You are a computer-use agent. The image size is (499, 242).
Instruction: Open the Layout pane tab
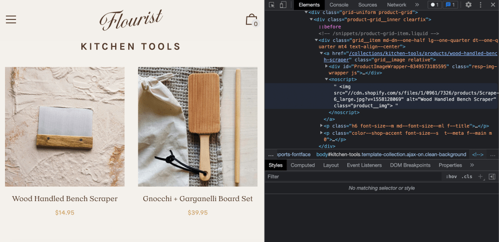point(331,165)
